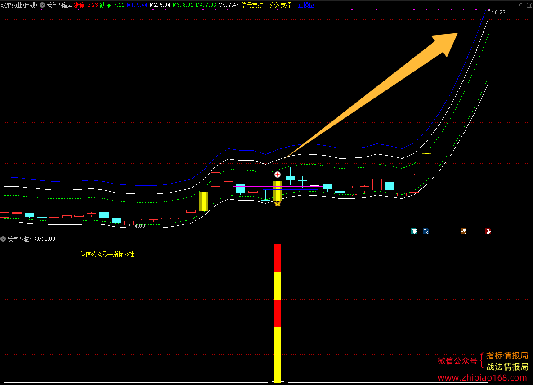Click the 涨停: 9.23 value
533x385 pixels.
[85, 5]
